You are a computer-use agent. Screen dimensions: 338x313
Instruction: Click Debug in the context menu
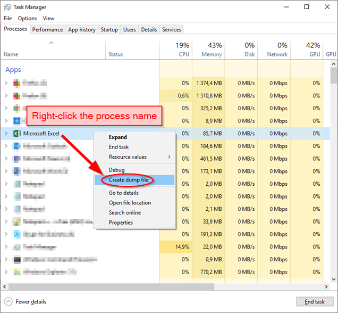click(x=116, y=170)
